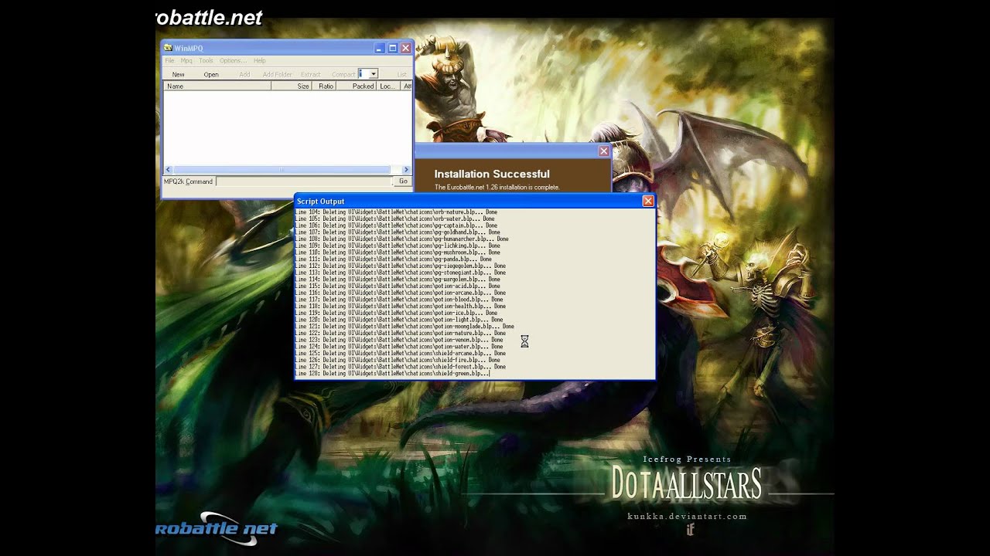Maximize the WinMPQ window

[392, 48]
